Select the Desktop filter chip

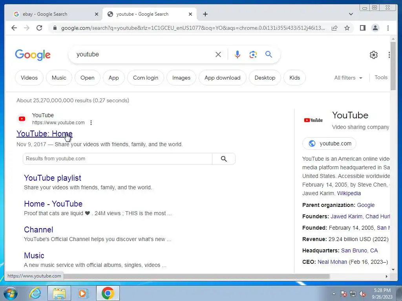coord(265,78)
